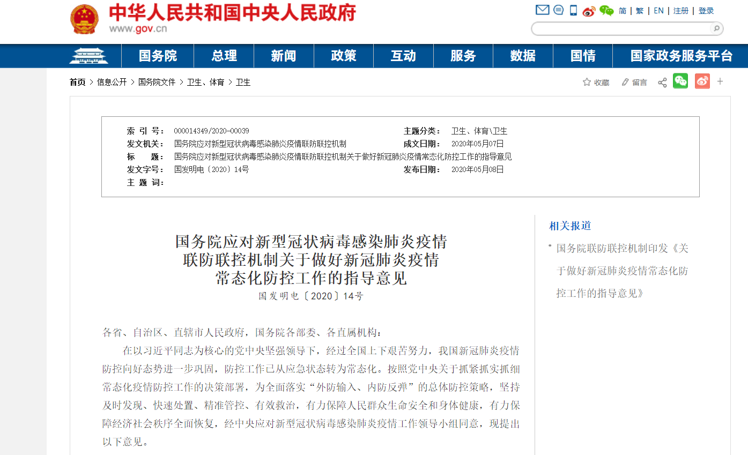Open the 国务院 menu item
The height and width of the screenshot is (455, 748).
point(157,55)
